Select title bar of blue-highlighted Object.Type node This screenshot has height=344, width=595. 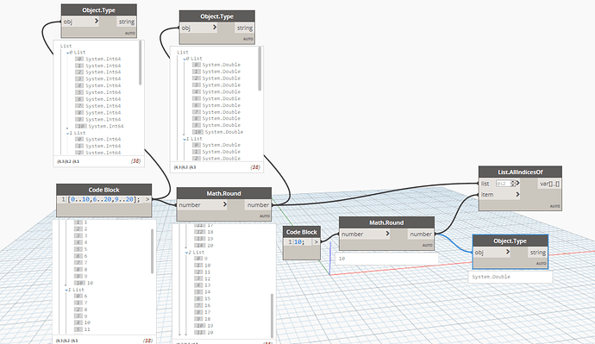coord(510,241)
